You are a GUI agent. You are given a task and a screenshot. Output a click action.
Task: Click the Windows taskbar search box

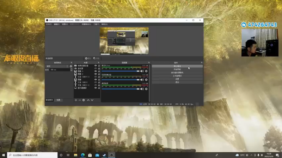[x=32, y=155]
